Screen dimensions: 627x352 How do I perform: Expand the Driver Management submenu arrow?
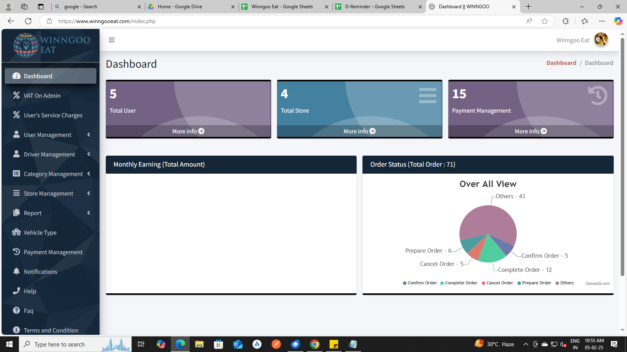coord(89,154)
